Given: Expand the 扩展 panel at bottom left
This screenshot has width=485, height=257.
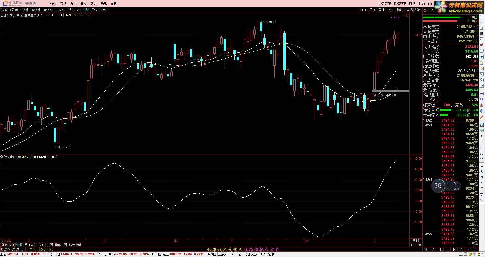Looking at the screenshot, I should coord(6,249).
